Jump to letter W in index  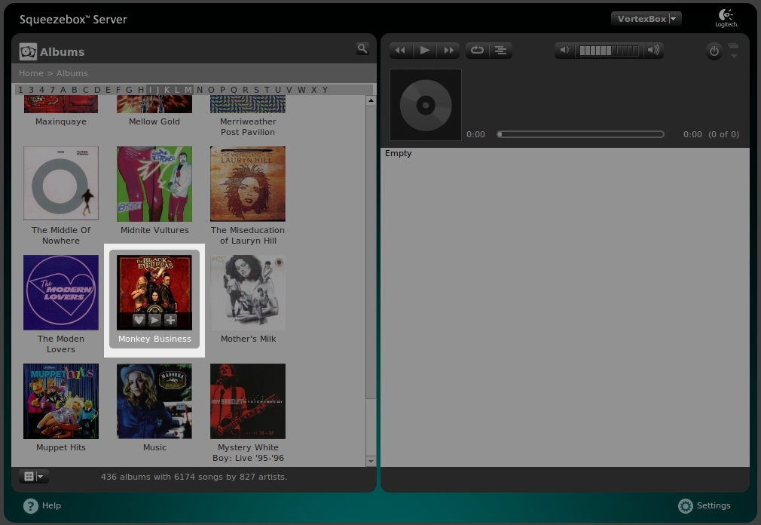pos(301,90)
